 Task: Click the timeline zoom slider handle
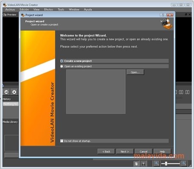pyautogui.click(x=166, y=163)
